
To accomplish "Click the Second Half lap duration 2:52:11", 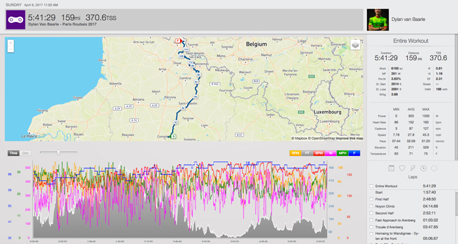I will 429,213.
